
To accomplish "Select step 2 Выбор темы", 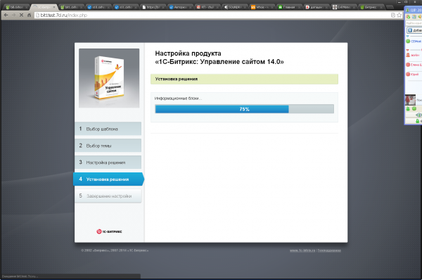I will tap(108, 146).
